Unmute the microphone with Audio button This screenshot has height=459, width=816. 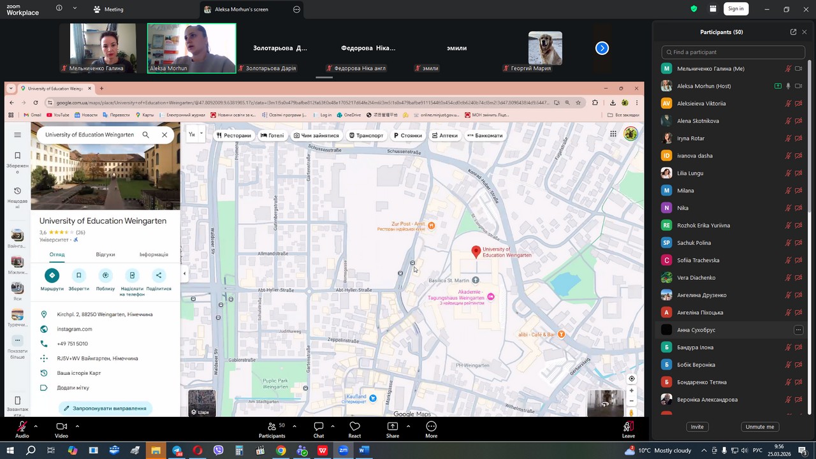click(x=22, y=427)
